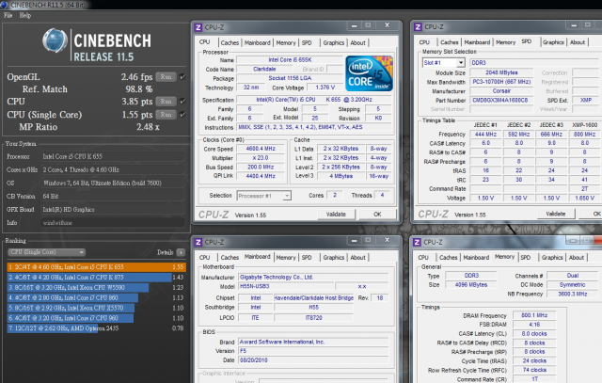Viewport: 602px width, 383px height.
Task: Open the Help menu in Cinebench
Action: tap(25, 15)
